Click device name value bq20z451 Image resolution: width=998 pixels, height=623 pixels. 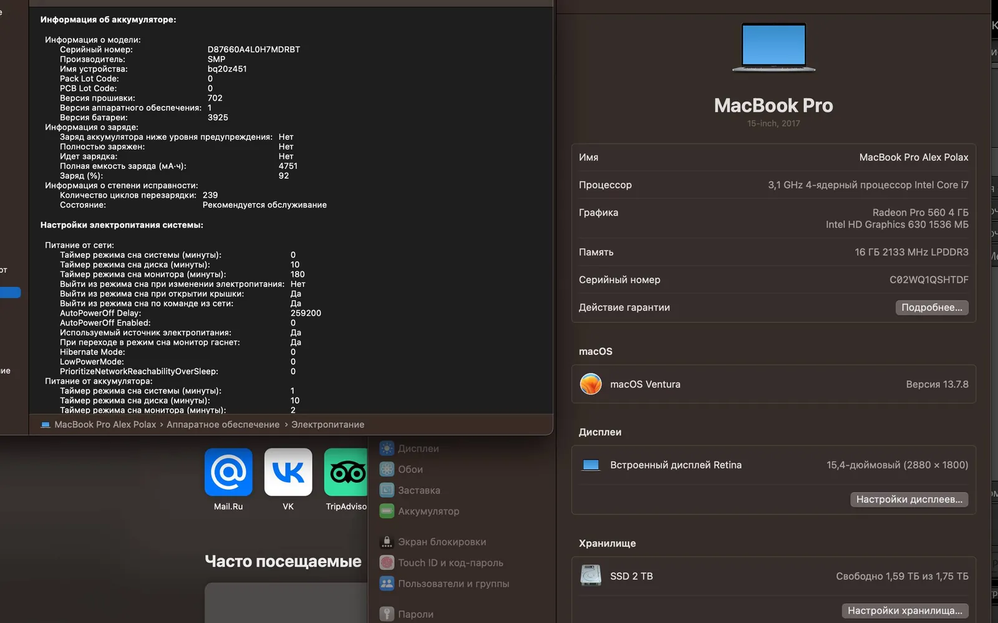coord(227,69)
